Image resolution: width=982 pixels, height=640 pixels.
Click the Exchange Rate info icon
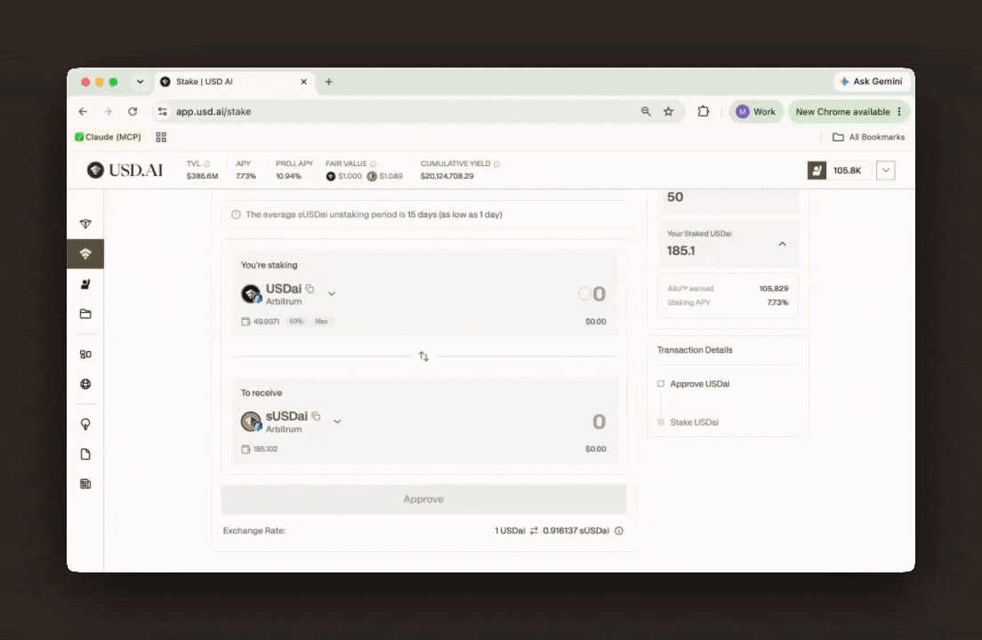619,531
